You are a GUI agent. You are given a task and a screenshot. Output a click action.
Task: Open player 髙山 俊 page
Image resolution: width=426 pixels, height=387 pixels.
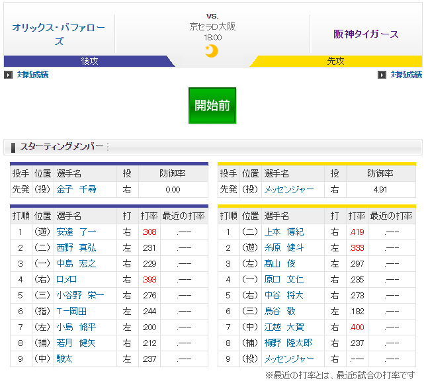pos(280,263)
